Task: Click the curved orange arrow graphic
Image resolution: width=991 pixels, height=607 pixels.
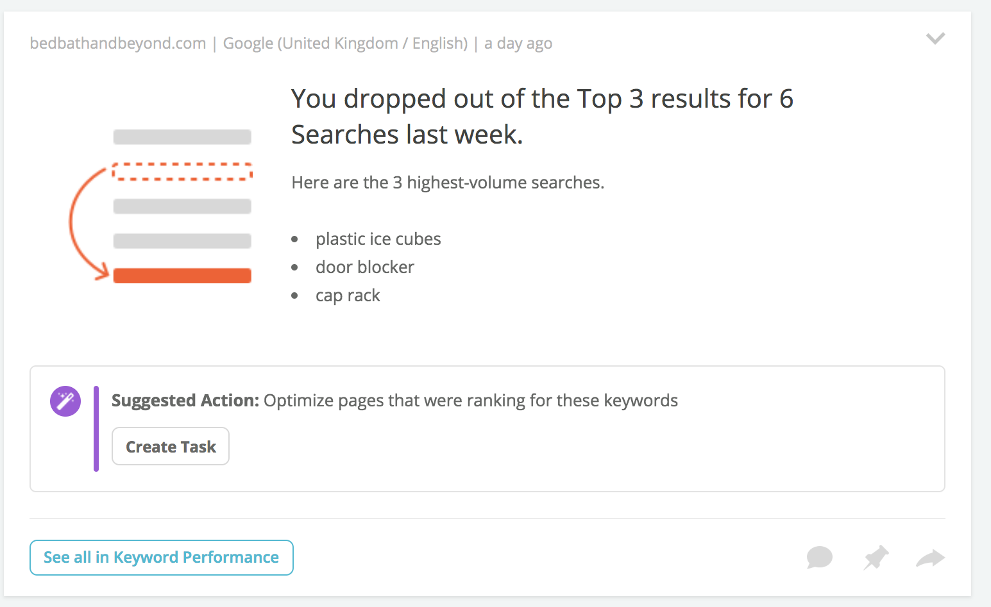Action: coord(90,223)
